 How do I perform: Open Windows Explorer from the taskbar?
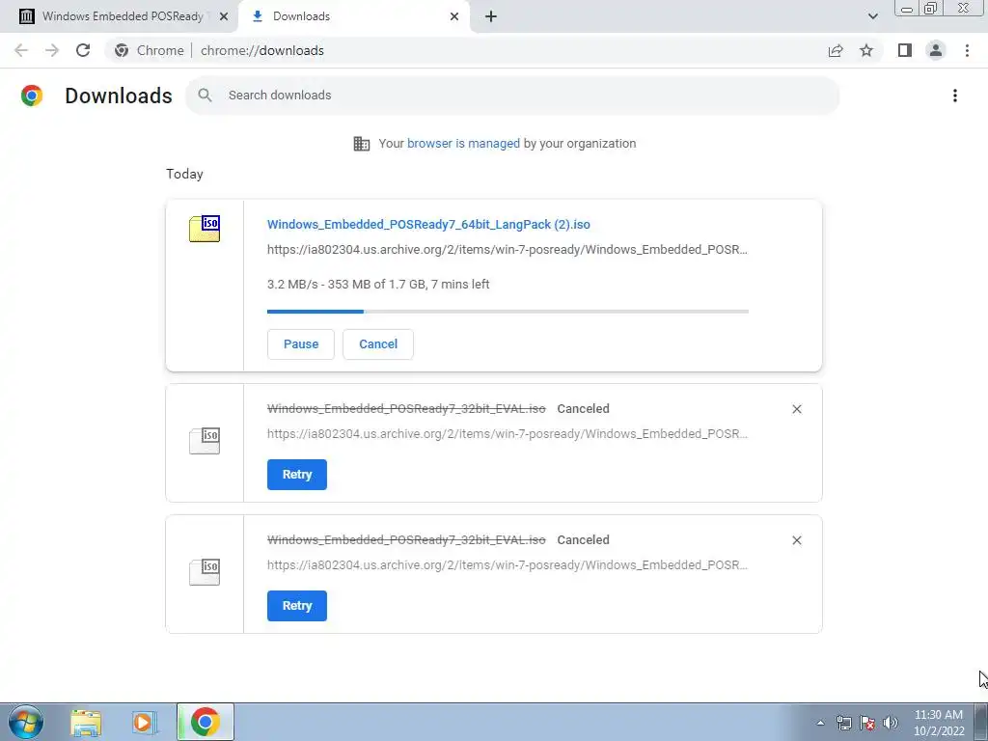click(x=86, y=723)
